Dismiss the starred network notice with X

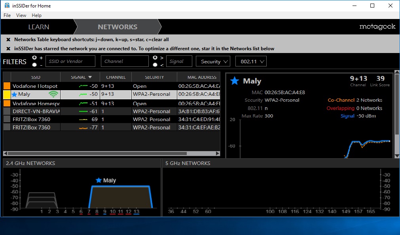coord(8,49)
